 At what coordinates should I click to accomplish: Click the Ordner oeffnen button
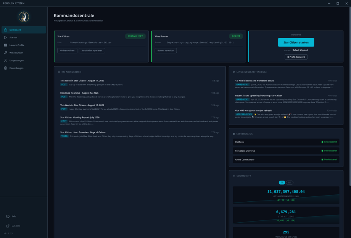click(x=67, y=50)
